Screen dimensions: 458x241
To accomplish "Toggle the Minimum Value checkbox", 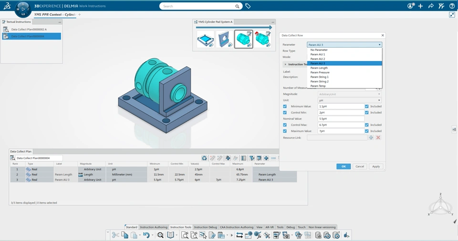I will tap(285, 107).
